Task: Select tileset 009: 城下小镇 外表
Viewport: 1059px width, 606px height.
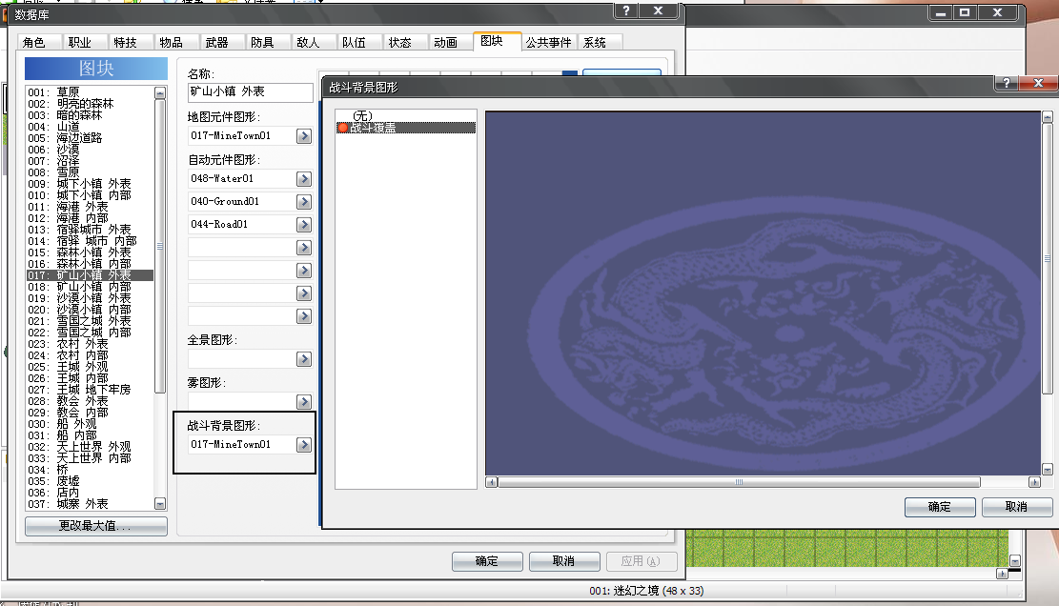Action: (90, 184)
